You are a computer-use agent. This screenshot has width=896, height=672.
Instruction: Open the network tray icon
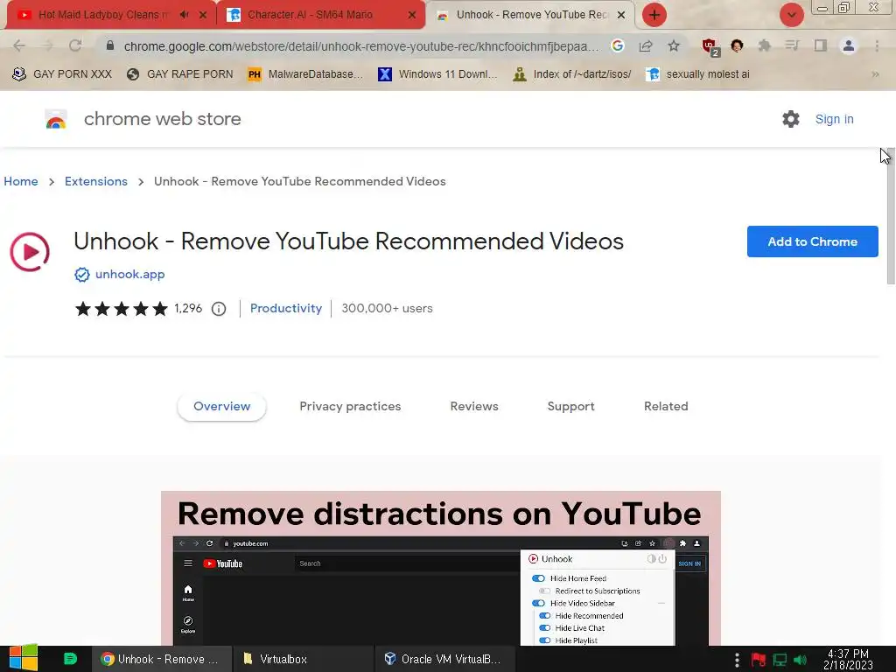point(780,660)
